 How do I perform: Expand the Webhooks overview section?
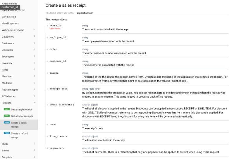coord(19,30)
